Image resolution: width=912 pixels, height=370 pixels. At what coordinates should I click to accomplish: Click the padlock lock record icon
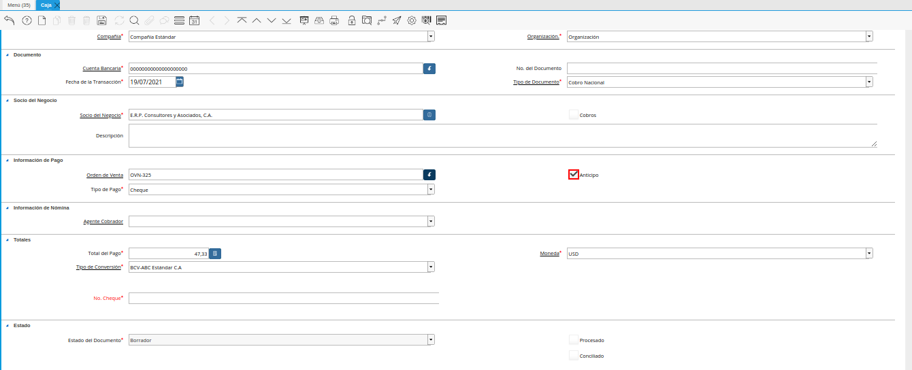(352, 20)
